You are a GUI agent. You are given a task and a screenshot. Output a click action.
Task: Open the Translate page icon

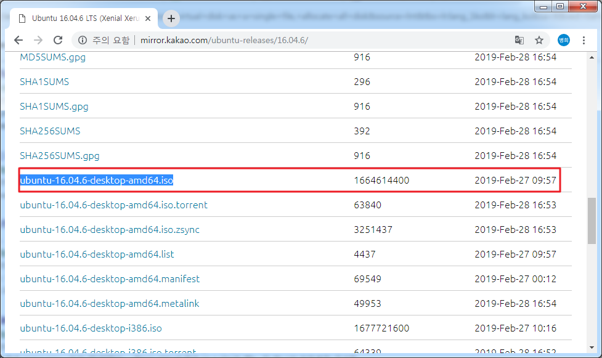point(519,40)
